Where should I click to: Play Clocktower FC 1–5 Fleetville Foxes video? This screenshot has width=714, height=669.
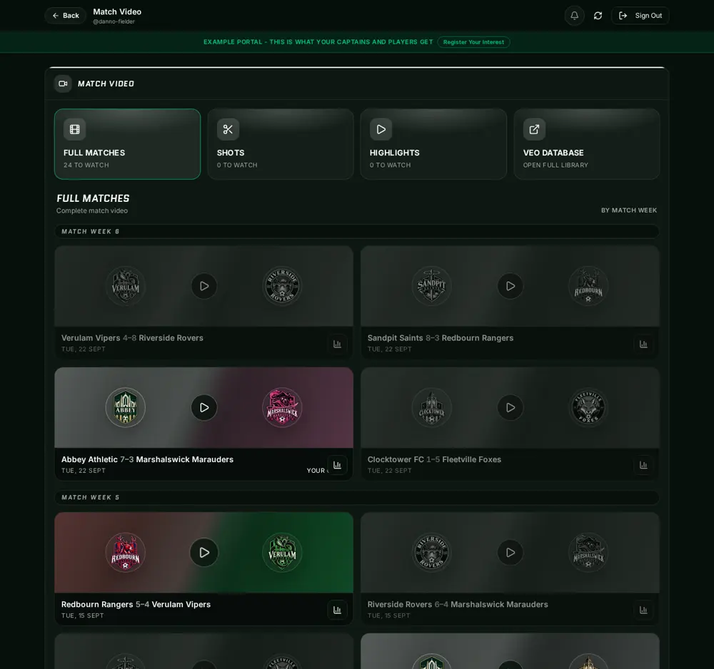511,407
